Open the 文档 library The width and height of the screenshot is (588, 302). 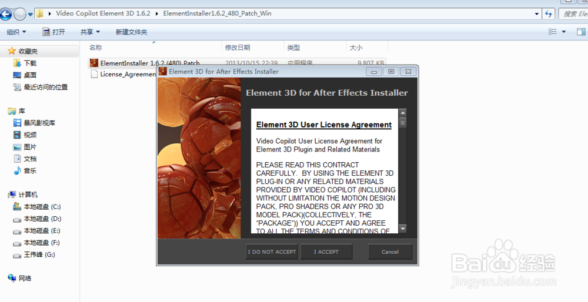[x=30, y=159]
